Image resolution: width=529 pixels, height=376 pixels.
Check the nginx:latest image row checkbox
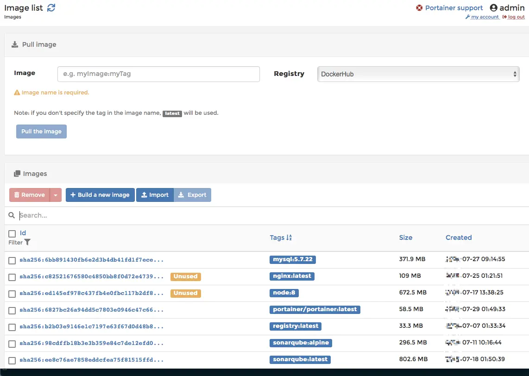(x=12, y=277)
